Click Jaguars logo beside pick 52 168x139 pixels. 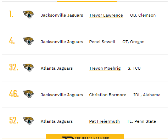28,121
